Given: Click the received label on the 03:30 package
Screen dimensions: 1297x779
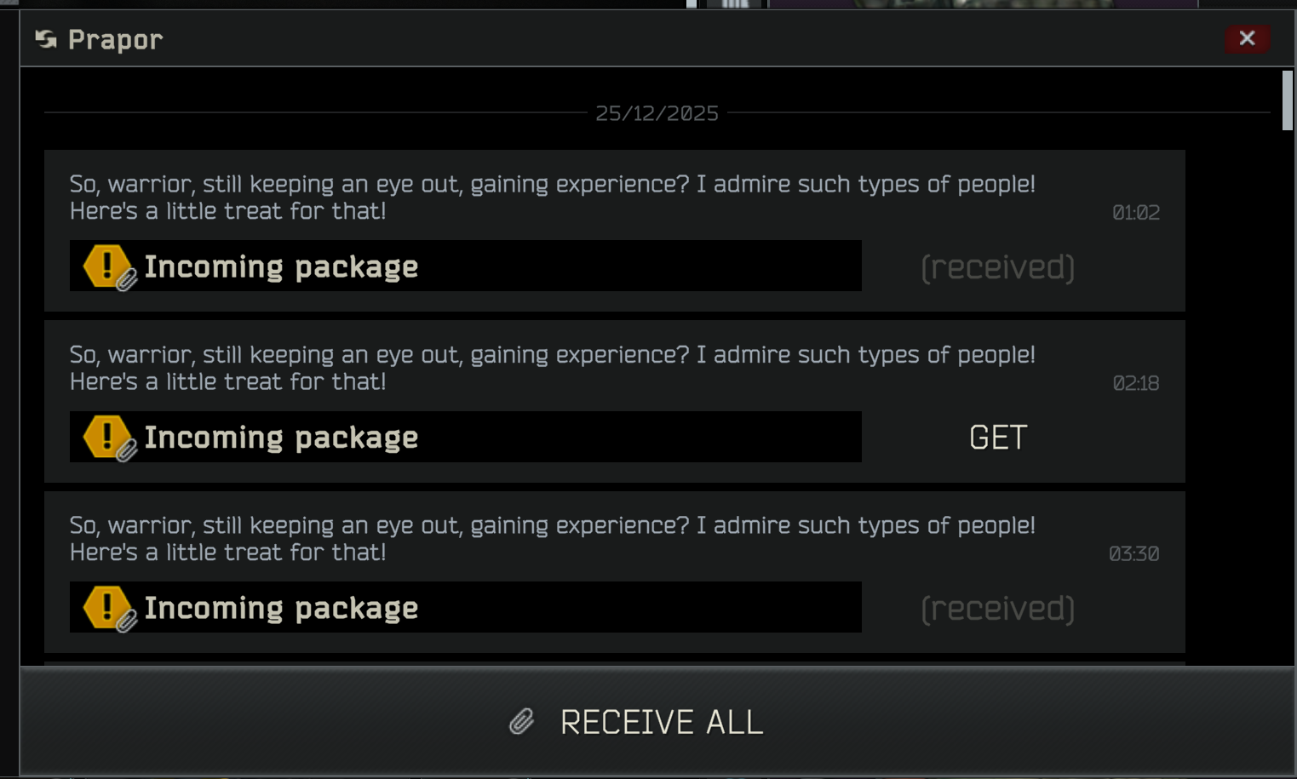Looking at the screenshot, I should [x=998, y=609].
